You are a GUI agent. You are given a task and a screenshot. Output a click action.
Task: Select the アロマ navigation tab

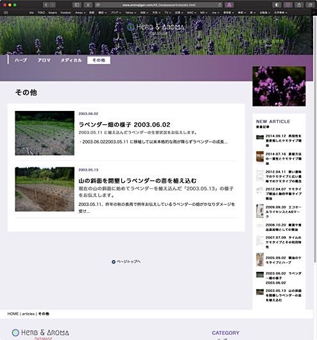click(x=44, y=60)
